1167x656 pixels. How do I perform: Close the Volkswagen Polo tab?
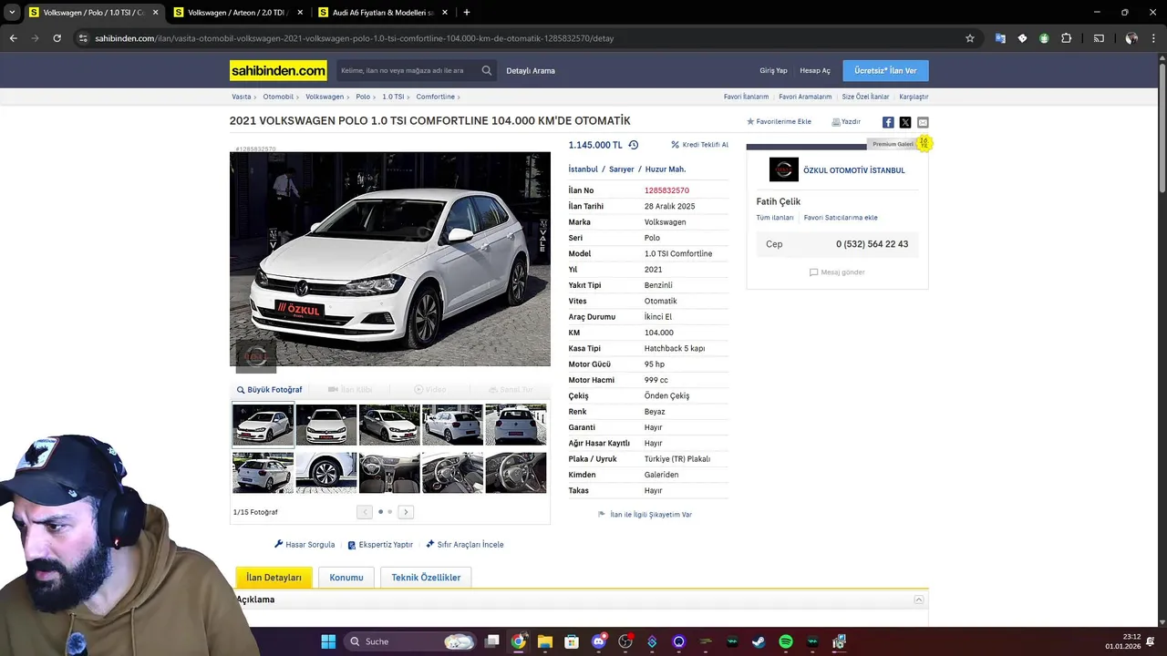(x=155, y=13)
